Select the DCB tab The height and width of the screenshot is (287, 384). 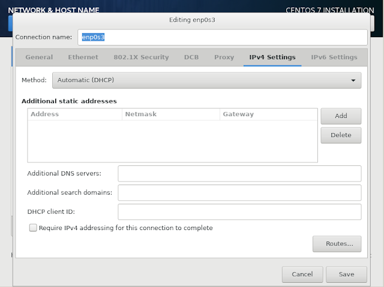point(191,57)
